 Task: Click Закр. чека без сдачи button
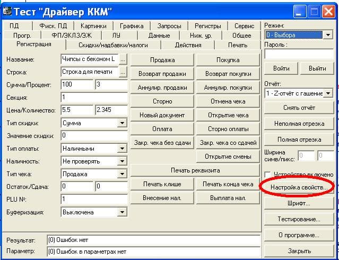click(162, 143)
